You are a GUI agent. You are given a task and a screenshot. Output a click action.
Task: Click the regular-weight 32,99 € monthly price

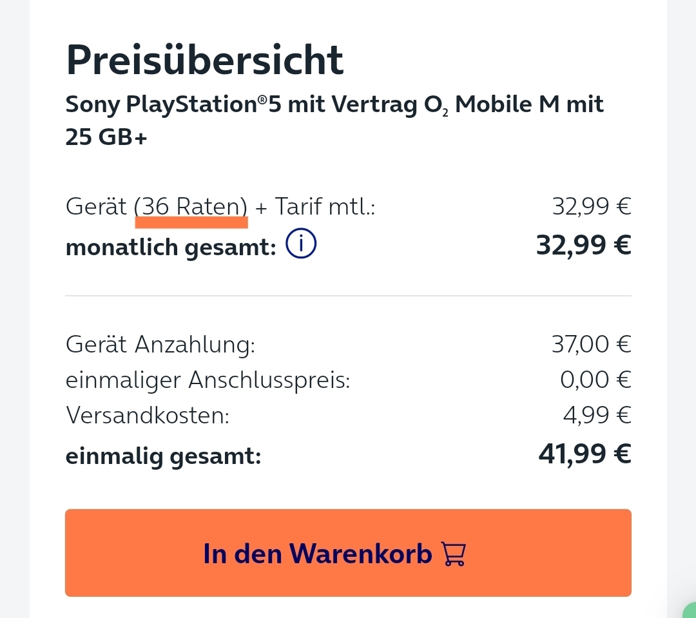(591, 206)
